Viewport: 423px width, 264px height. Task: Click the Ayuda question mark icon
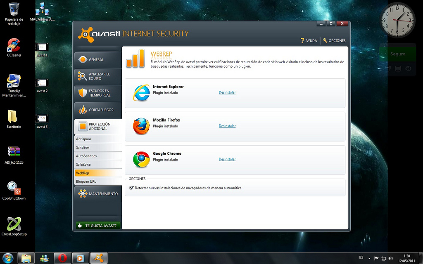[x=302, y=41]
